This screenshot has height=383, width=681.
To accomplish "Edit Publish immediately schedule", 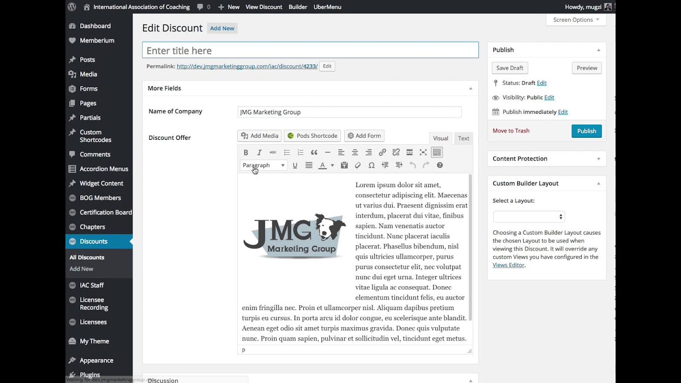I will 563,112.
